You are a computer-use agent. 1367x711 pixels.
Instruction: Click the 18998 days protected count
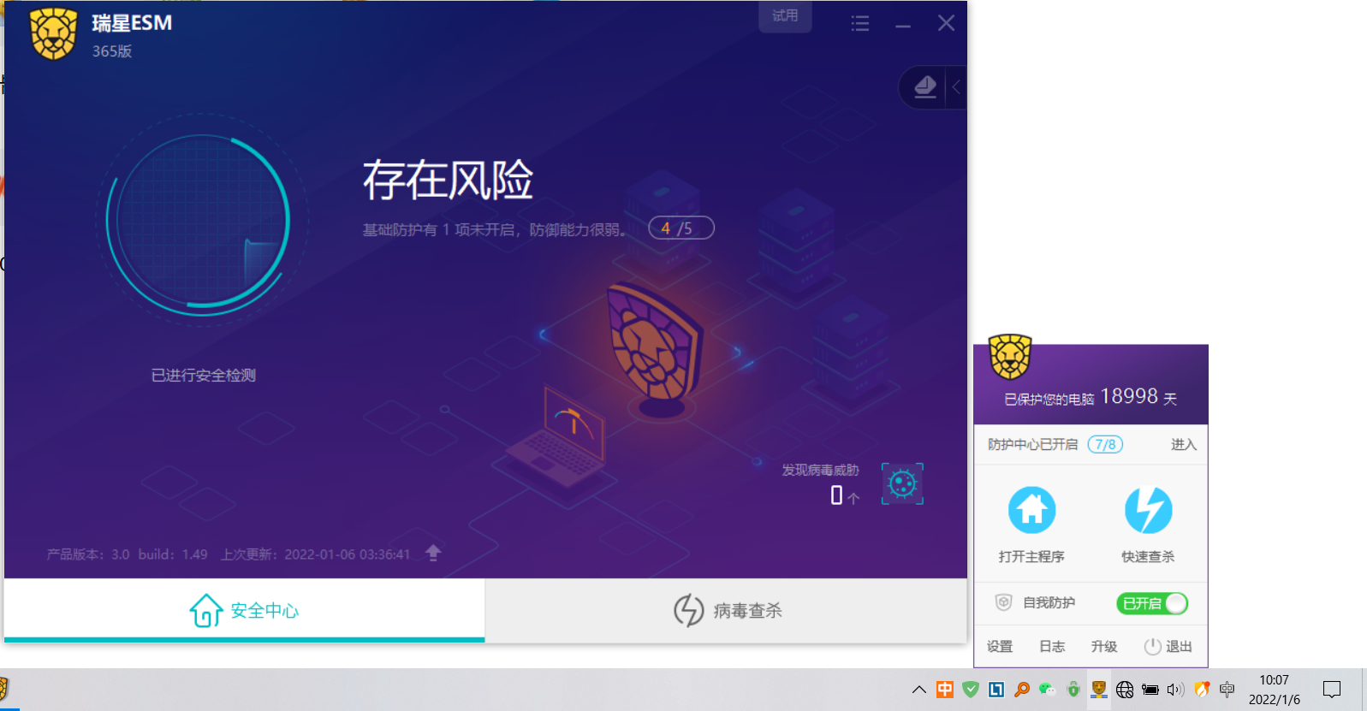[1129, 396]
